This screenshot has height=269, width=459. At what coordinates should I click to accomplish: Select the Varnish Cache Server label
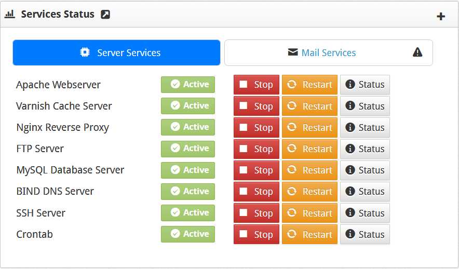(x=64, y=106)
